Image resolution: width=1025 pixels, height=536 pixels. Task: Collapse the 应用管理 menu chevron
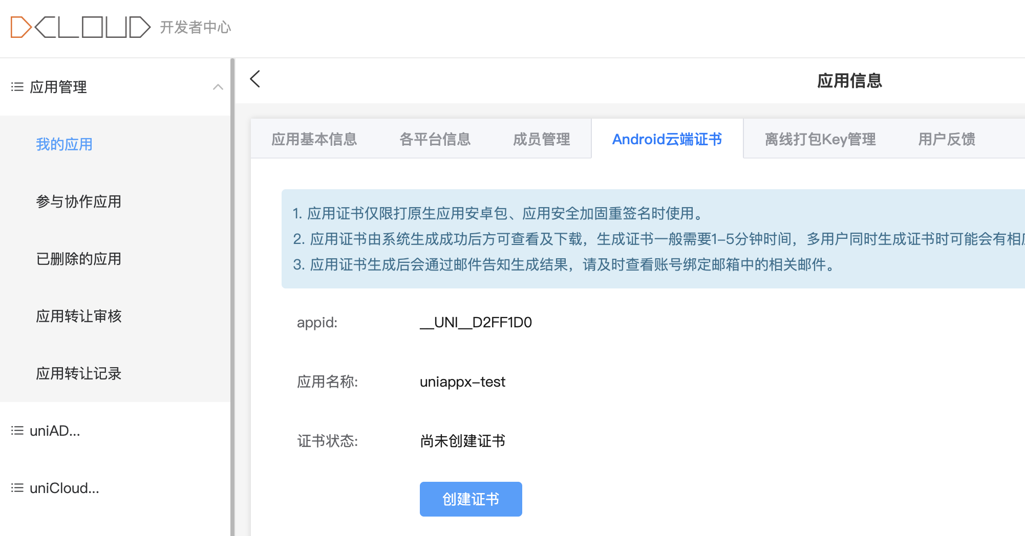point(218,87)
